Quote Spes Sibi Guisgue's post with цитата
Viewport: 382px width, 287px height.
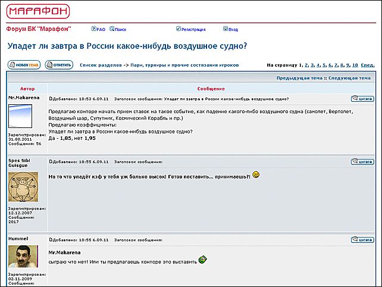click(x=362, y=161)
